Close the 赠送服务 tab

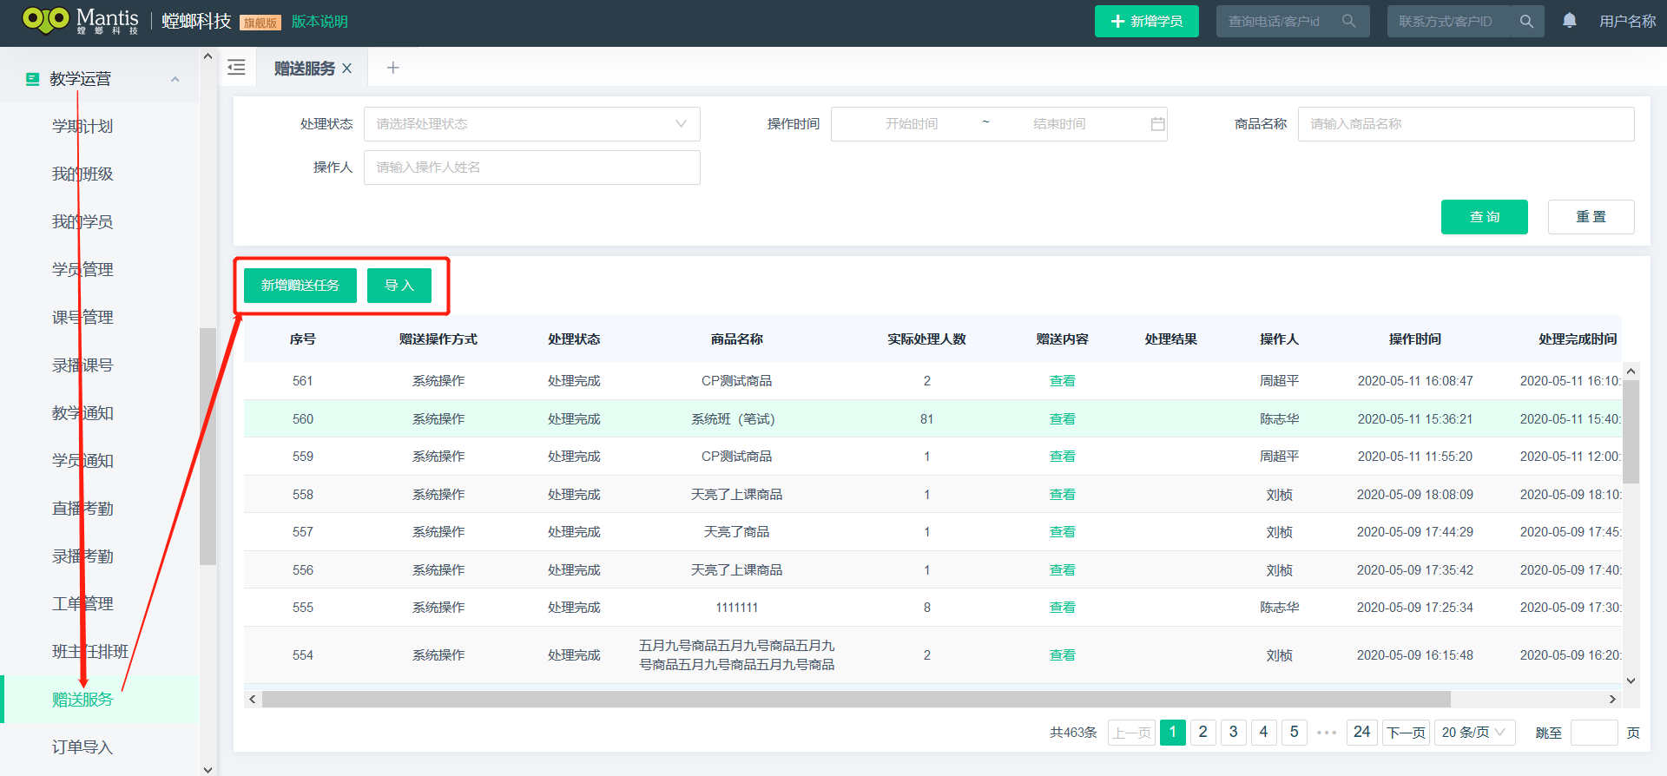point(346,69)
